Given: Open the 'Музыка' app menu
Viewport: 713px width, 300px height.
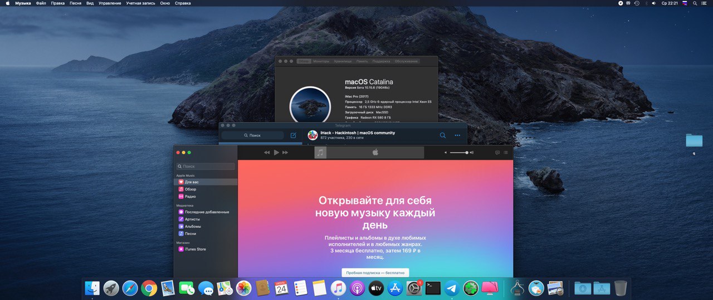Looking at the screenshot, I should pyautogui.click(x=23, y=3).
